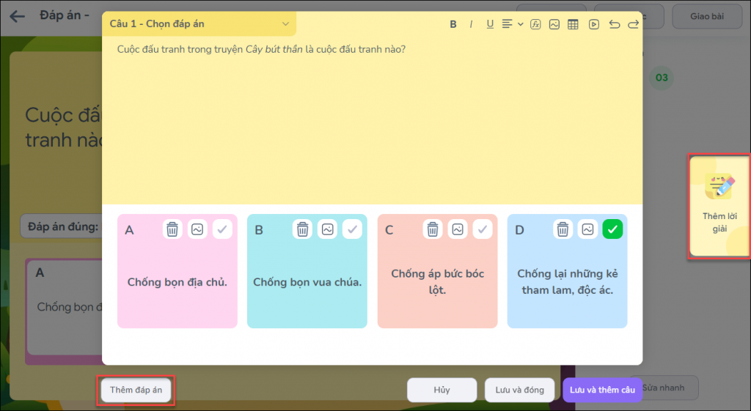
Task: Edit answer text 'Chống bọn vua chúa.'
Action: (x=307, y=282)
